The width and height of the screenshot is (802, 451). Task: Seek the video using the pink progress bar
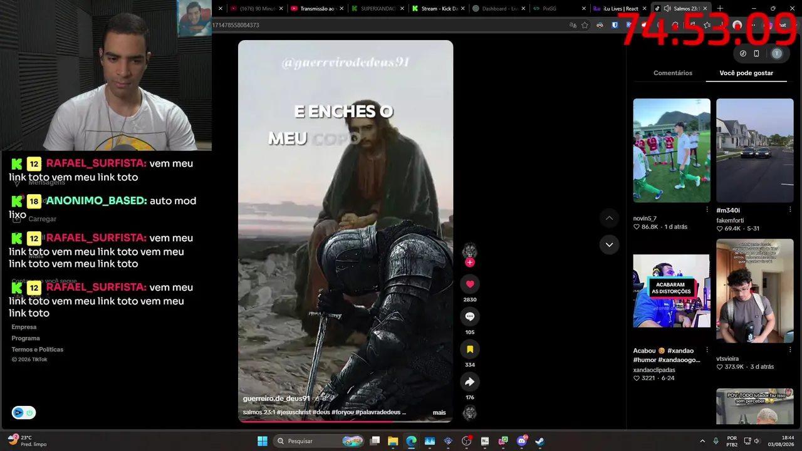pyautogui.click(x=345, y=421)
